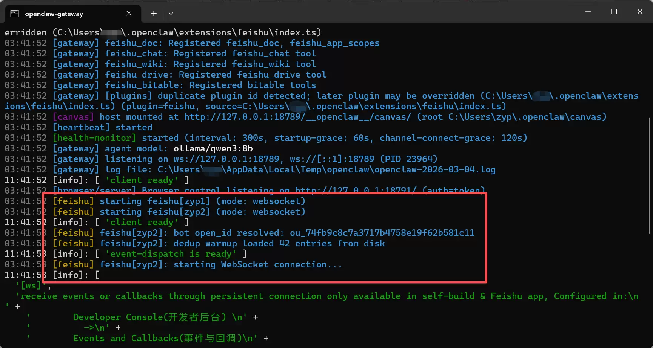Click the canvas URL http://127.0.0.1:18789

click(237, 117)
